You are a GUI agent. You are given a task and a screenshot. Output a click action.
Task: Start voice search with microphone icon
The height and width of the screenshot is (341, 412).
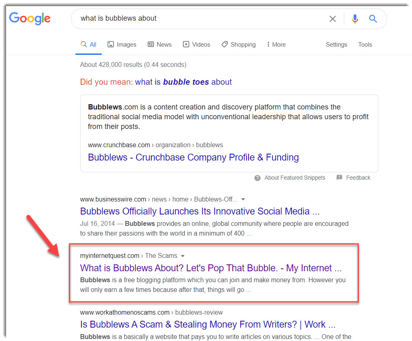(355, 19)
